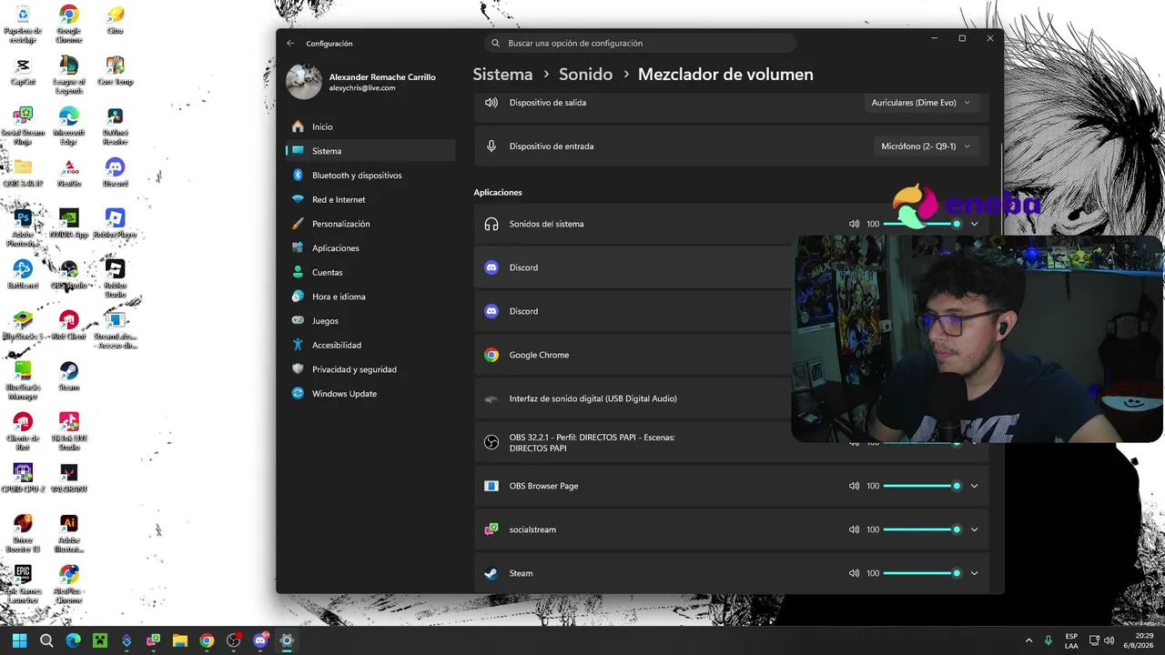Click the Buscar una opción de configuración field
The image size is (1165, 655).
coord(640,43)
